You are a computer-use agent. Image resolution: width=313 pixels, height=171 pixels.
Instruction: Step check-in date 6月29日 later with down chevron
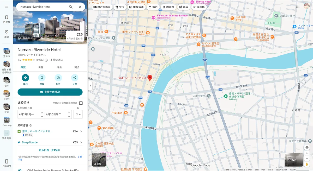click(x=42, y=116)
